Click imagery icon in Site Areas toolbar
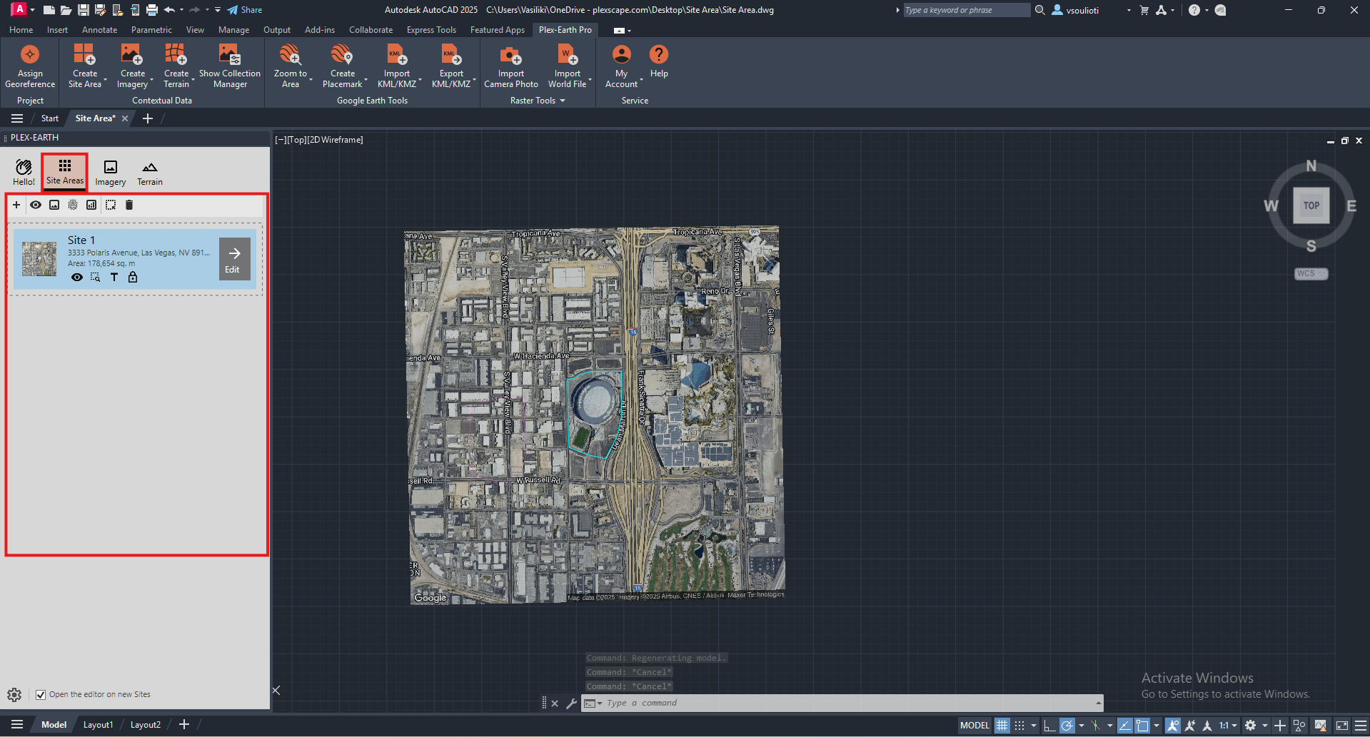This screenshot has width=1370, height=737. point(54,205)
